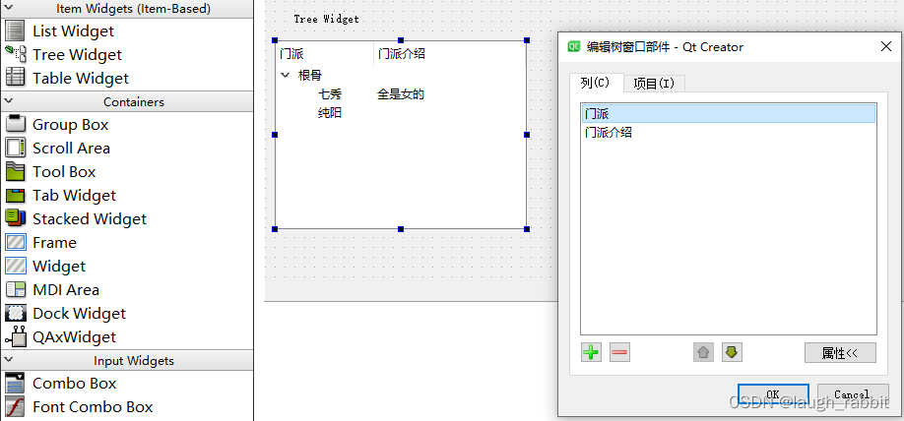Select the Tree Widget icon
The height and width of the screenshot is (421, 904).
coord(15,54)
